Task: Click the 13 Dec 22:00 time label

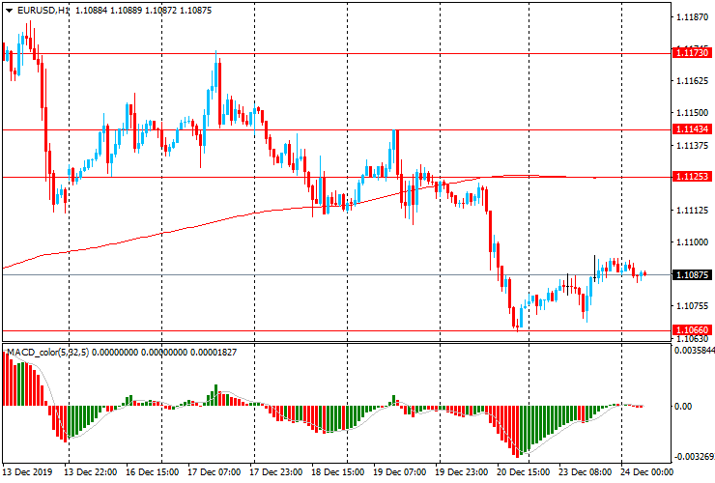Action: 90,471
